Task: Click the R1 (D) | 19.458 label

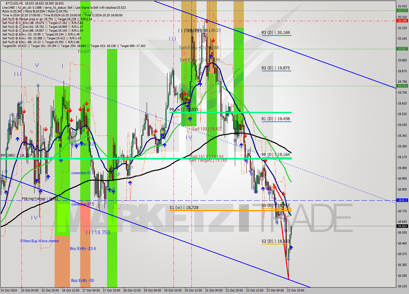Action: click(276, 119)
